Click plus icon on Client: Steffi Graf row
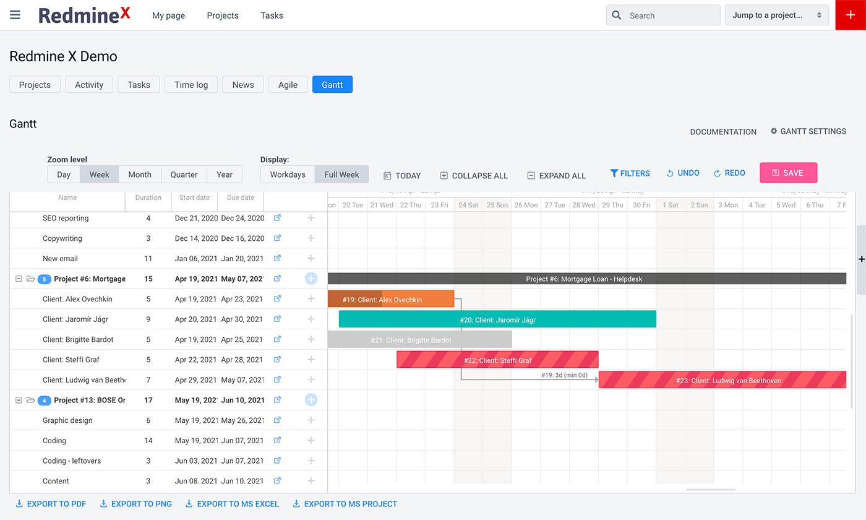 [x=311, y=360]
